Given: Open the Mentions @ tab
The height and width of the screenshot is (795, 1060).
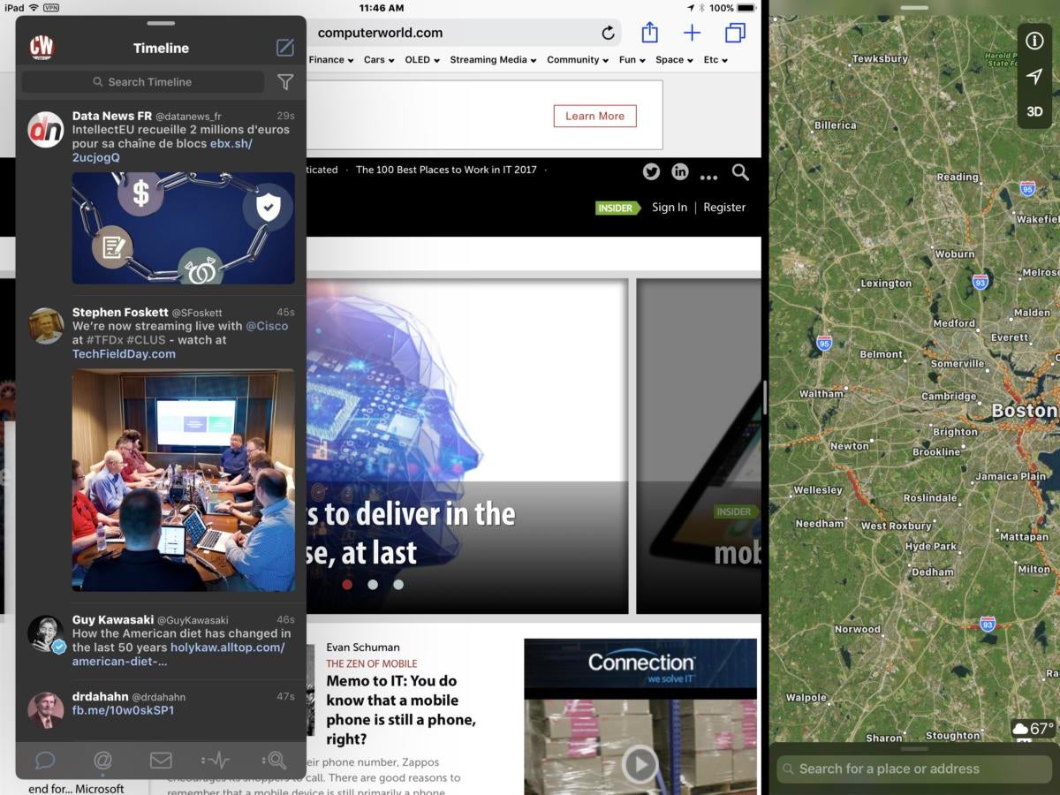Looking at the screenshot, I should point(102,760).
